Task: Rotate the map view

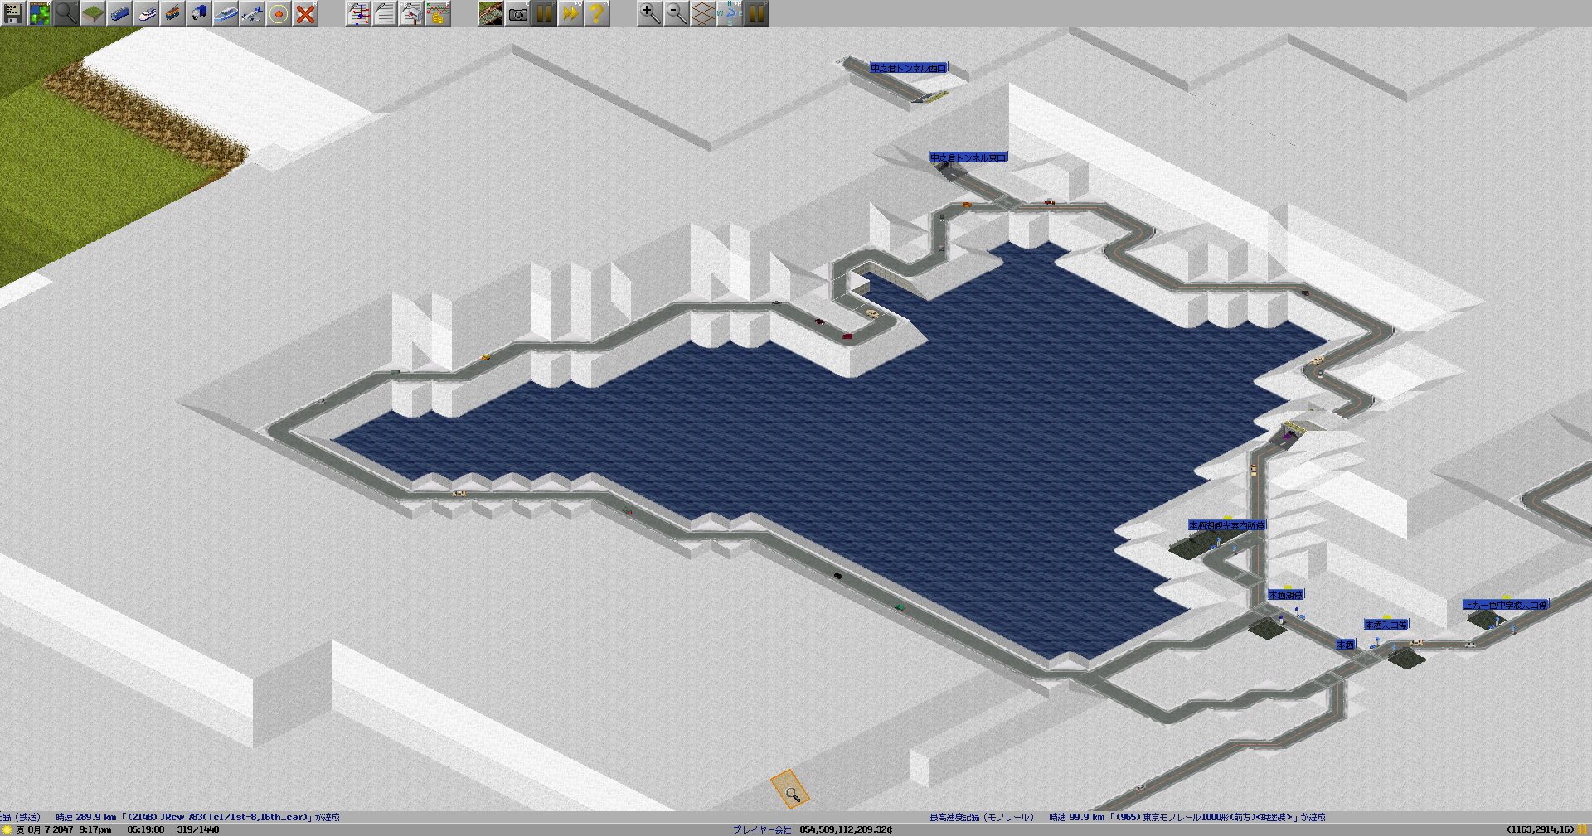Action: tap(730, 13)
